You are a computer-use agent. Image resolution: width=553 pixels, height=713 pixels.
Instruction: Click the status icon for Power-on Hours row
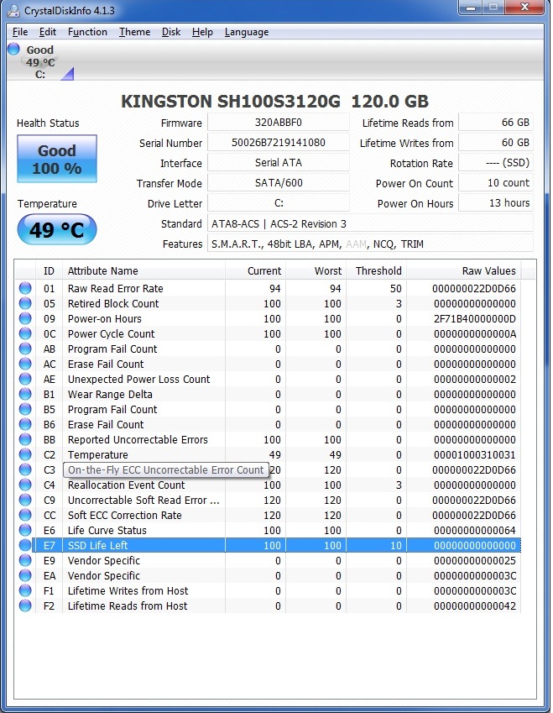(25, 318)
